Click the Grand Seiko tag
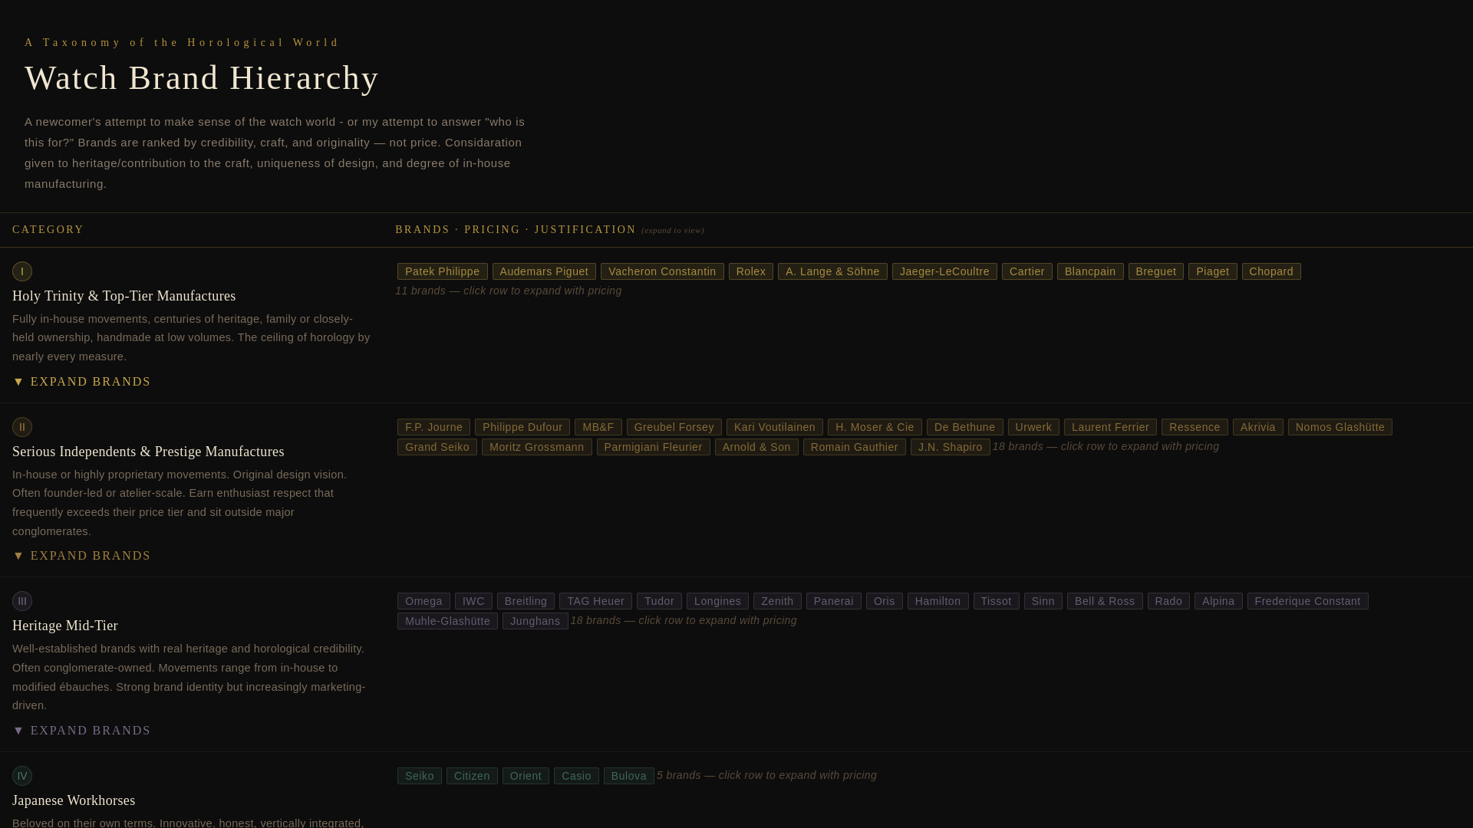The height and width of the screenshot is (828, 1473). pos(437,447)
